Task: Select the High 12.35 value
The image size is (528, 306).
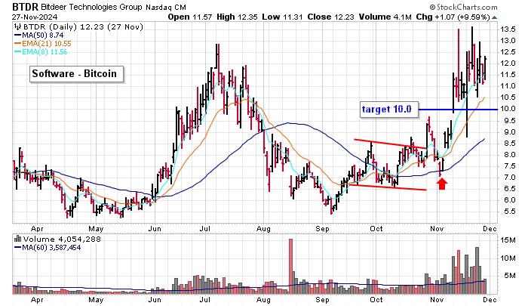Action: click(x=237, y=17)
